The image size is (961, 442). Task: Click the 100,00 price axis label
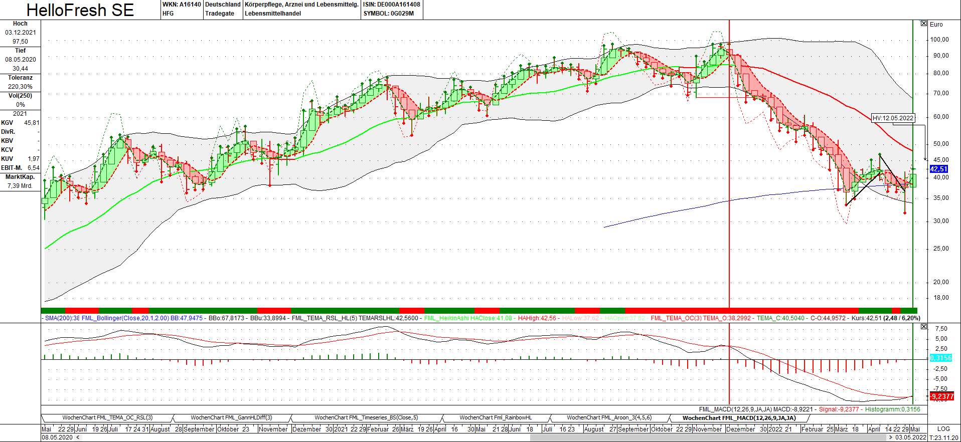coord(939,40)
